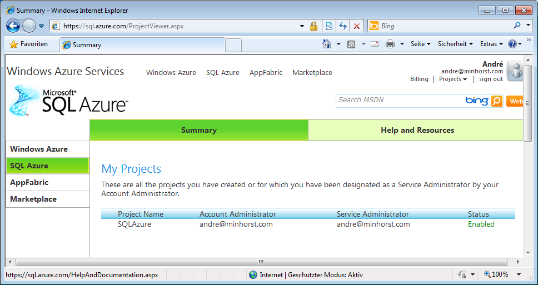The width and height of the screenshot is (538, 285).
Task: Click into the Search MSDN field
Action: click(x=400, y=101)
